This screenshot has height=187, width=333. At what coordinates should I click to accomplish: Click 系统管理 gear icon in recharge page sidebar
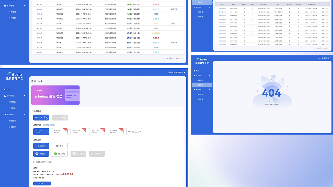pyautogui.click(x=5, y=115)
